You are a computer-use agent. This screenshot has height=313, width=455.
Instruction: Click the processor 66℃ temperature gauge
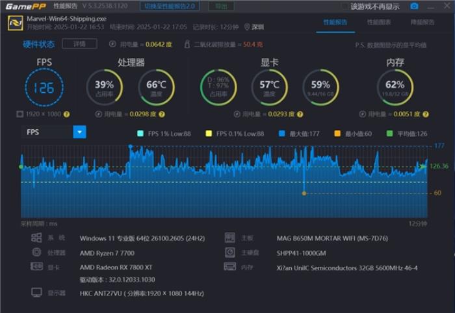156,88
